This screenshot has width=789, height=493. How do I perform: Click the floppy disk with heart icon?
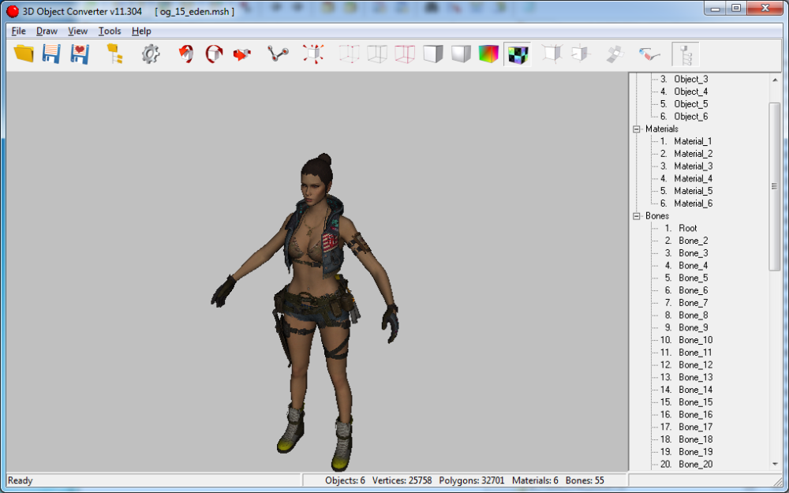(79, 54)
